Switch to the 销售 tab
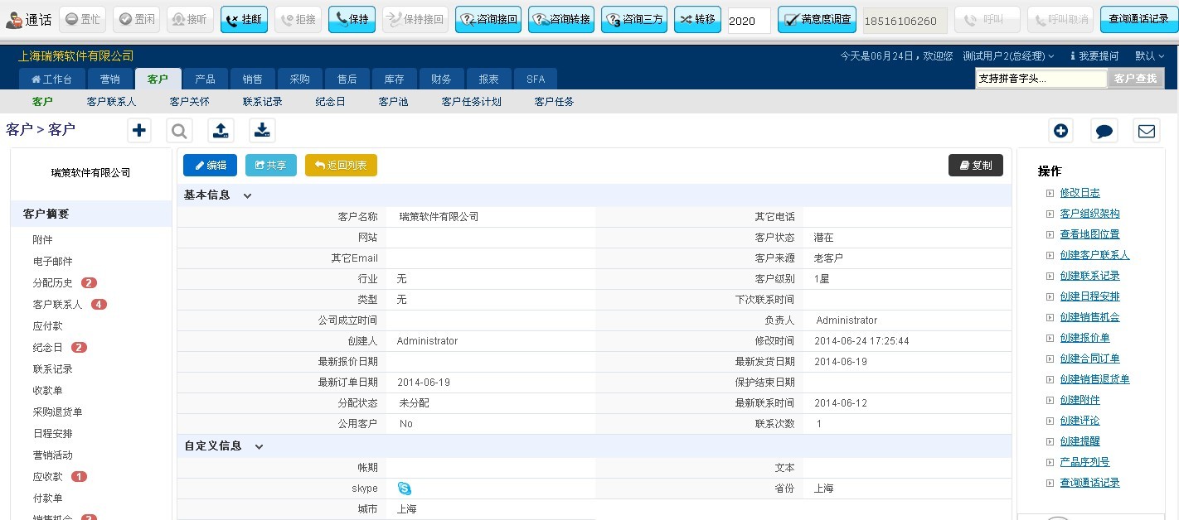The height and width of the screenshot is (520, 1179). coord(253,79)
